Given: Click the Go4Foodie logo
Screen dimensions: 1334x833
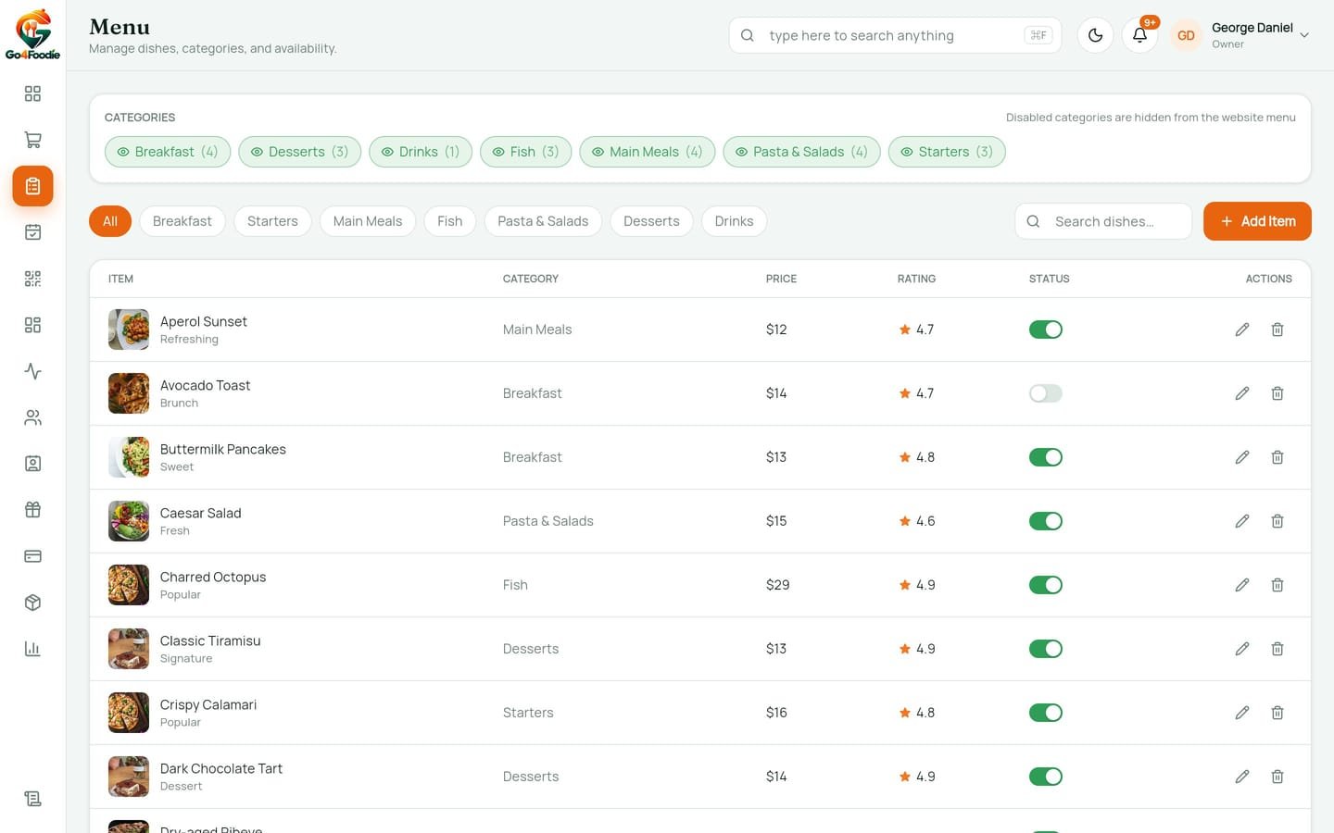Looking at the screenshot, I should tap(32, 34).
